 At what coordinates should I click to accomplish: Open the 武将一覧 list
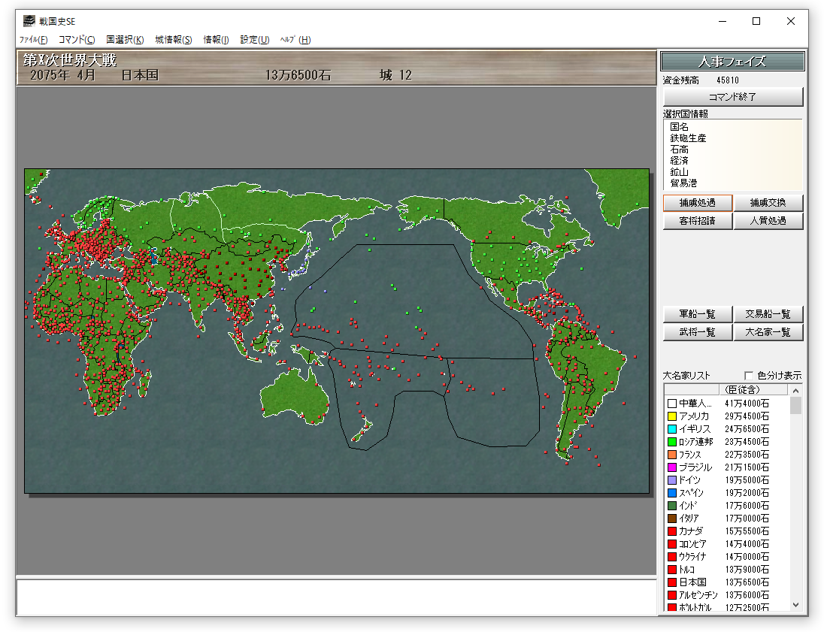(697, 332)
